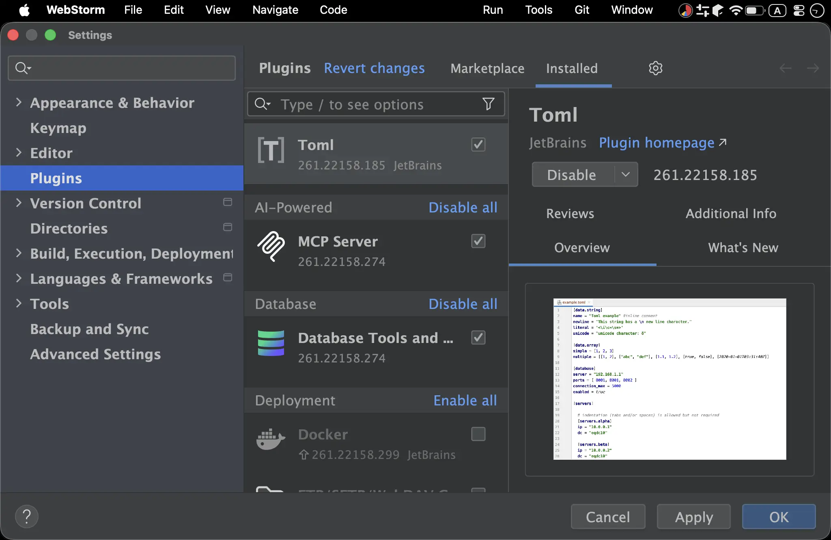Click the Database Tools plugin icon
831x540 pixels.
click(271, 343)
